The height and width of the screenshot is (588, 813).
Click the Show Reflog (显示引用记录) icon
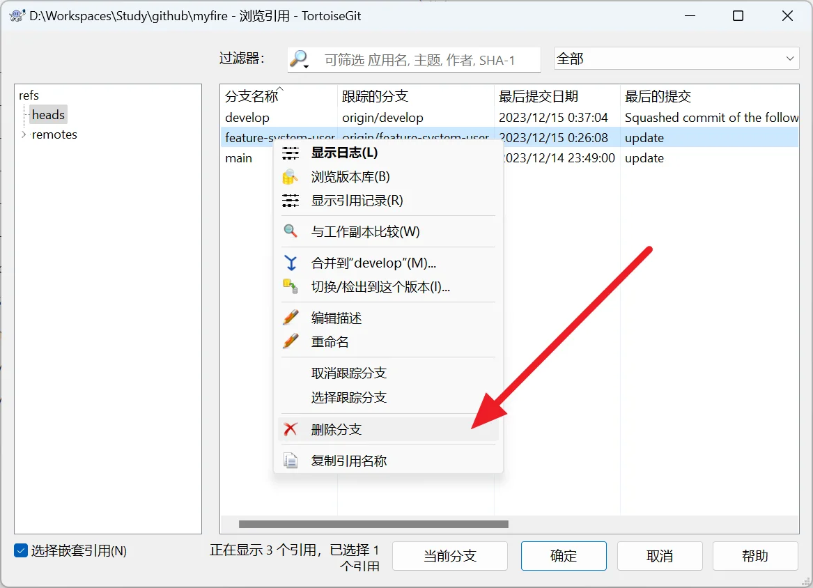[x=291, y=201]
